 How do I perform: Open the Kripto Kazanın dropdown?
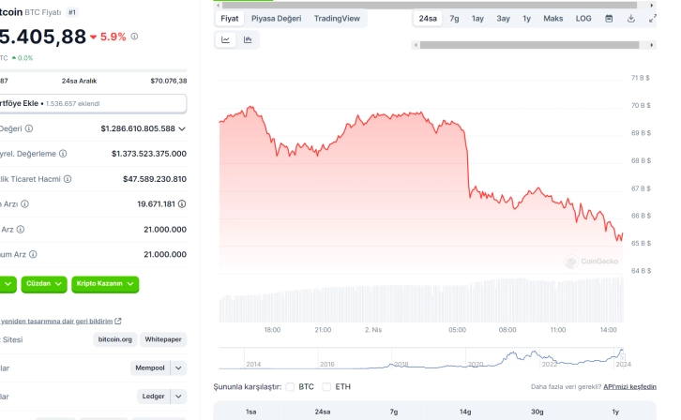click(105, 282)
